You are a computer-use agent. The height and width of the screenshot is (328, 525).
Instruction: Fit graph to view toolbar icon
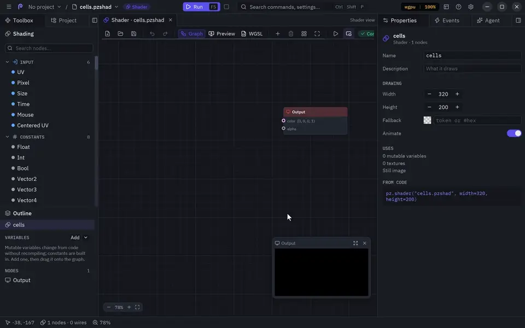pos(317,34)
